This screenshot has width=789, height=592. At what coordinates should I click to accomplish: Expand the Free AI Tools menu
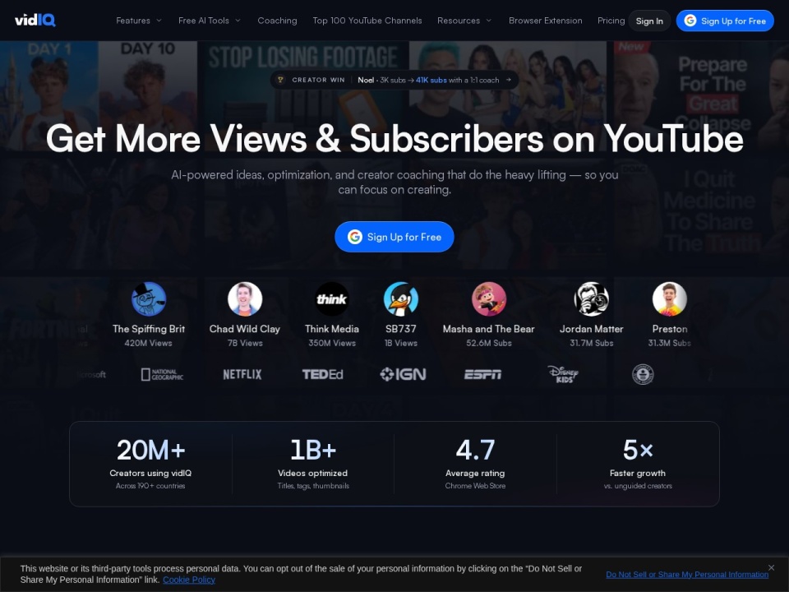click(x=210, y=21)
